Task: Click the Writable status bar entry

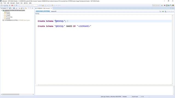Action: coord(125,97)
